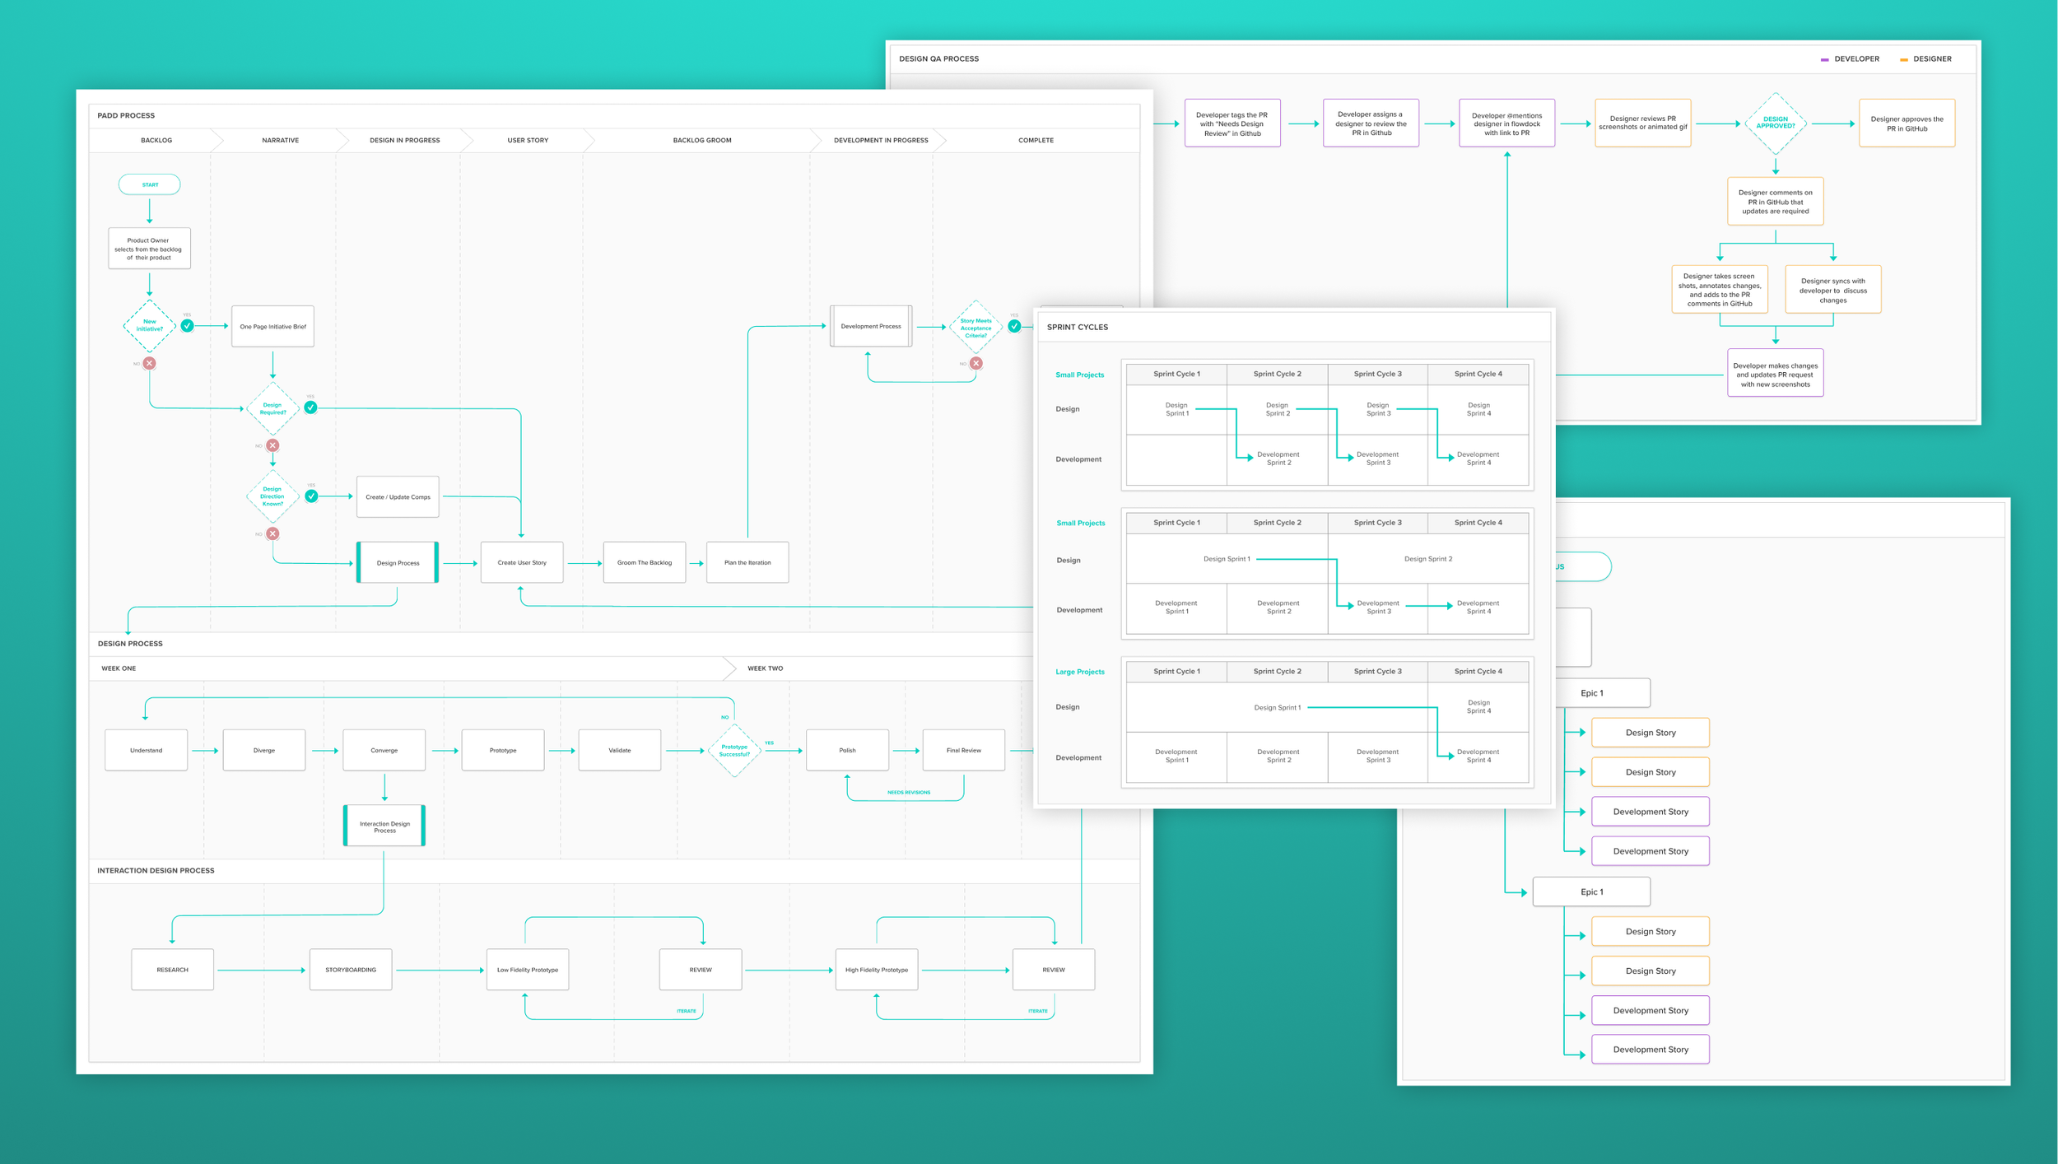Click the chevron separating Week One and Week Two
Viewport: 2058px width, 1164px height.
[x=732, y=668]
